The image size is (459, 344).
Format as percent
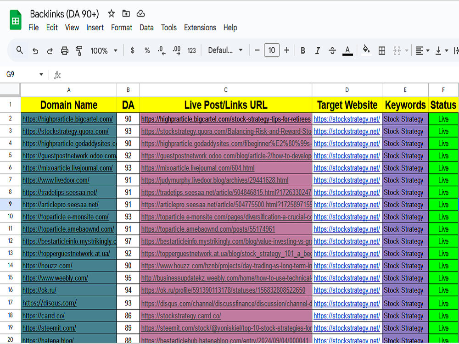point(147,50)
